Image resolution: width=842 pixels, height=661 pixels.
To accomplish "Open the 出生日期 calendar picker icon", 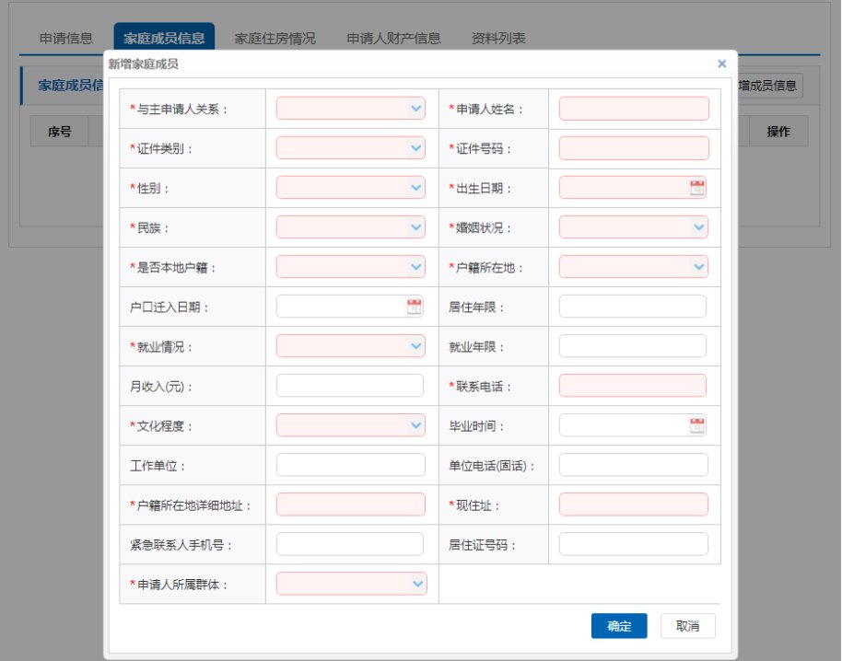I will click(x=697, y=188).
